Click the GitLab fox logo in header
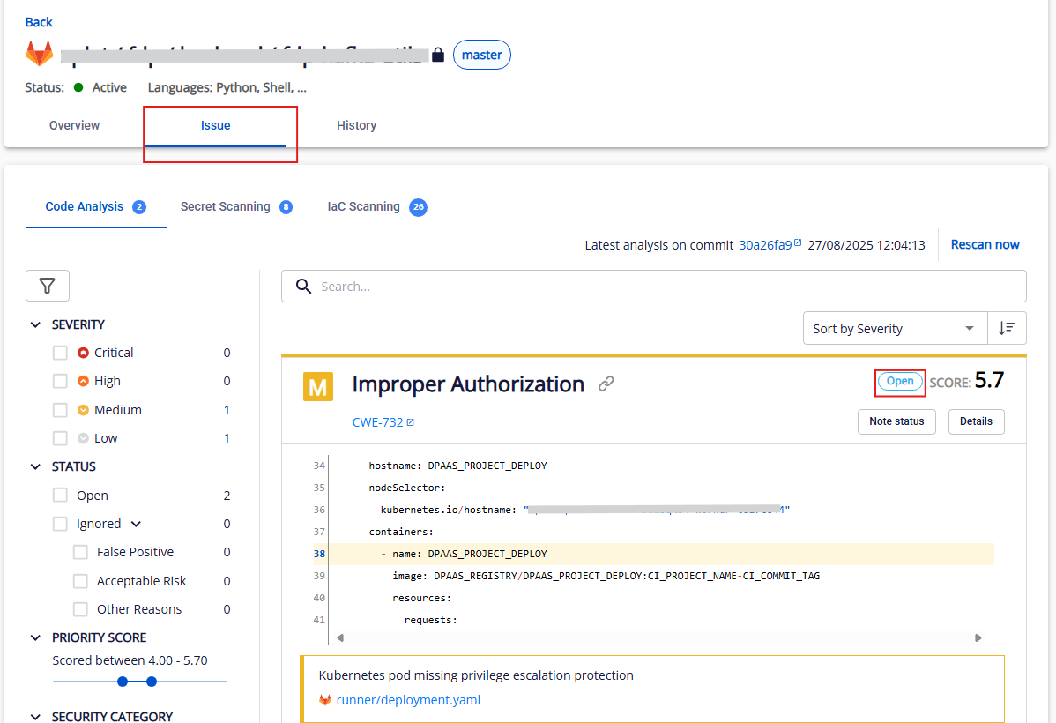 [x=39, y=54]
